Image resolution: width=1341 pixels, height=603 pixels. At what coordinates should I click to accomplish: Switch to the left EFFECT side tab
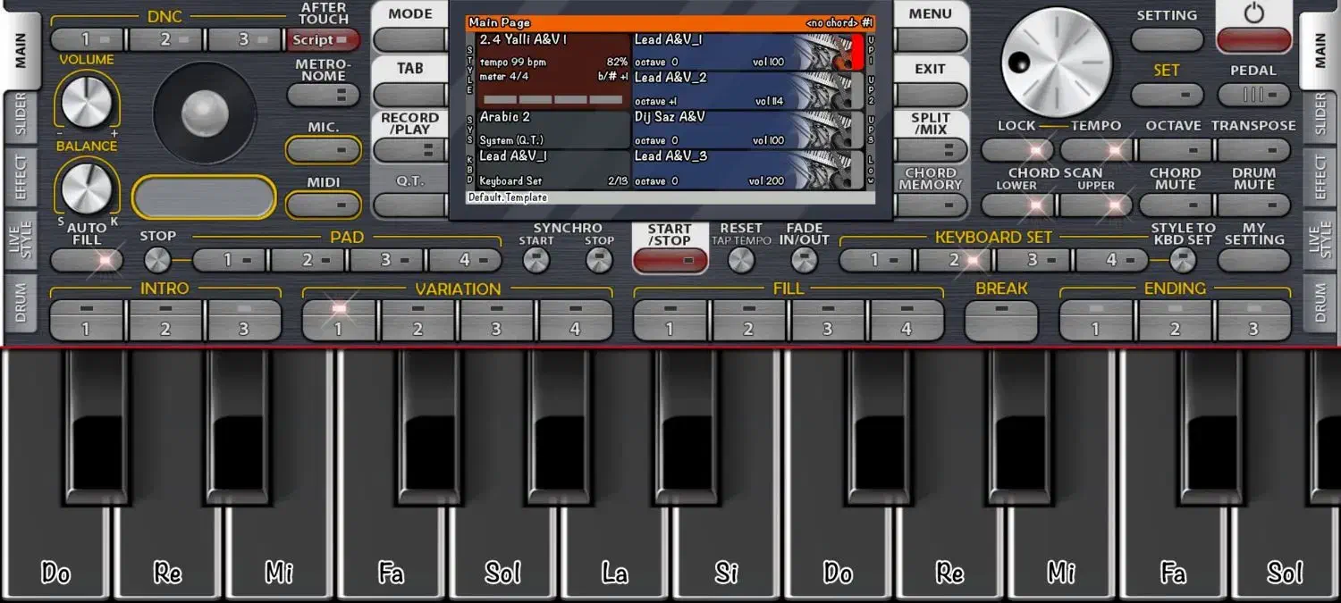[21, 177]
